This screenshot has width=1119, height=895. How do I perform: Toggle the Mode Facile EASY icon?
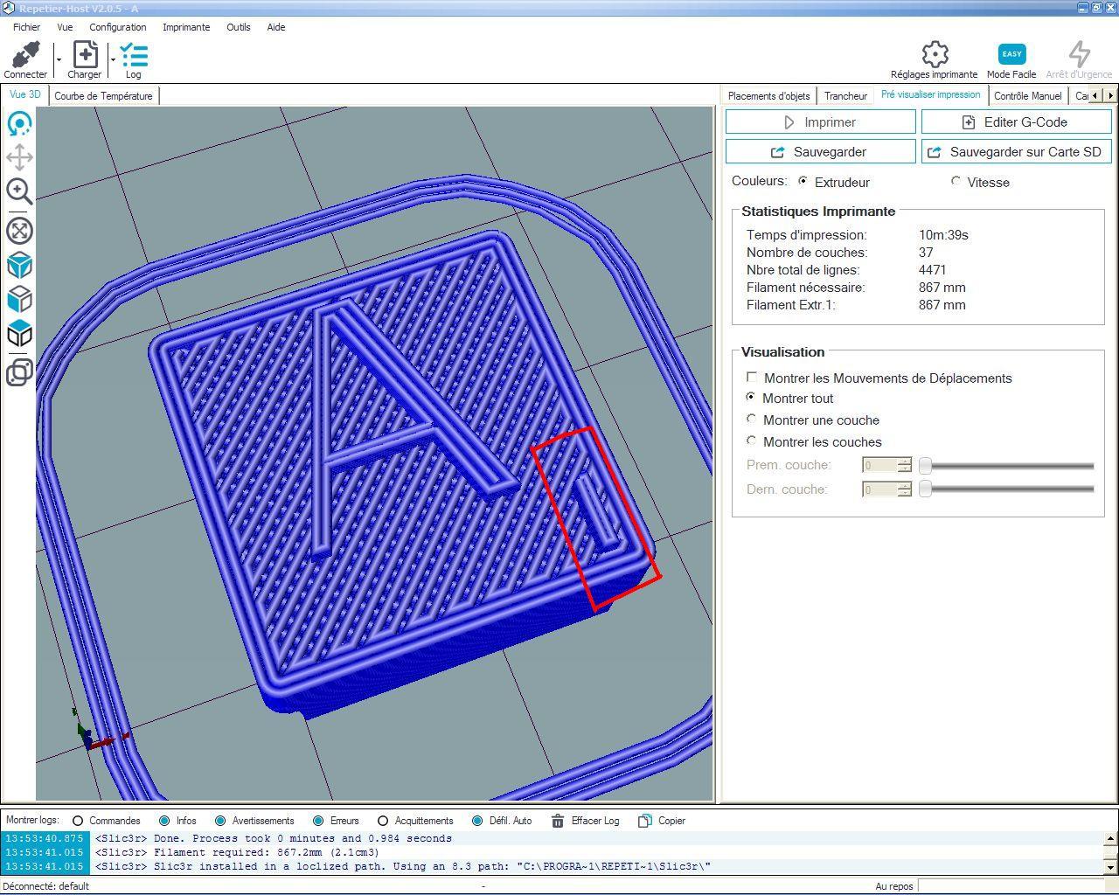pos(1011,59)
